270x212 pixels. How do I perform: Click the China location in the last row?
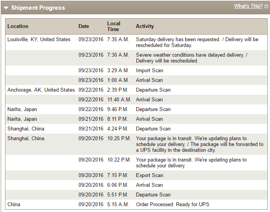tap(14, 205)
